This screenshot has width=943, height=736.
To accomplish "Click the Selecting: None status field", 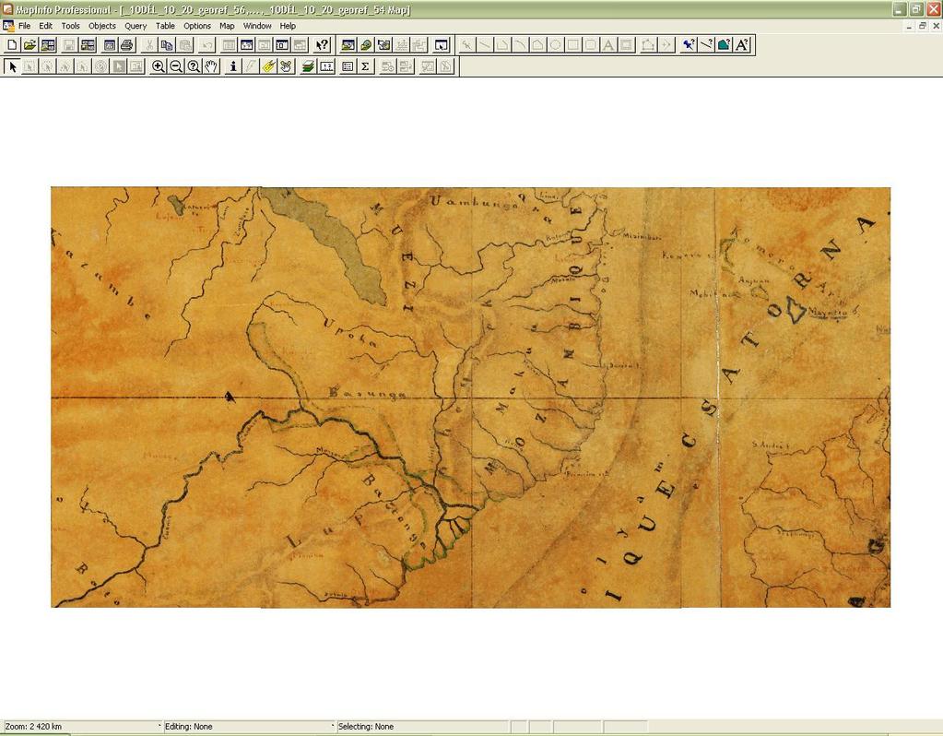I will click(x=422, y=727).
